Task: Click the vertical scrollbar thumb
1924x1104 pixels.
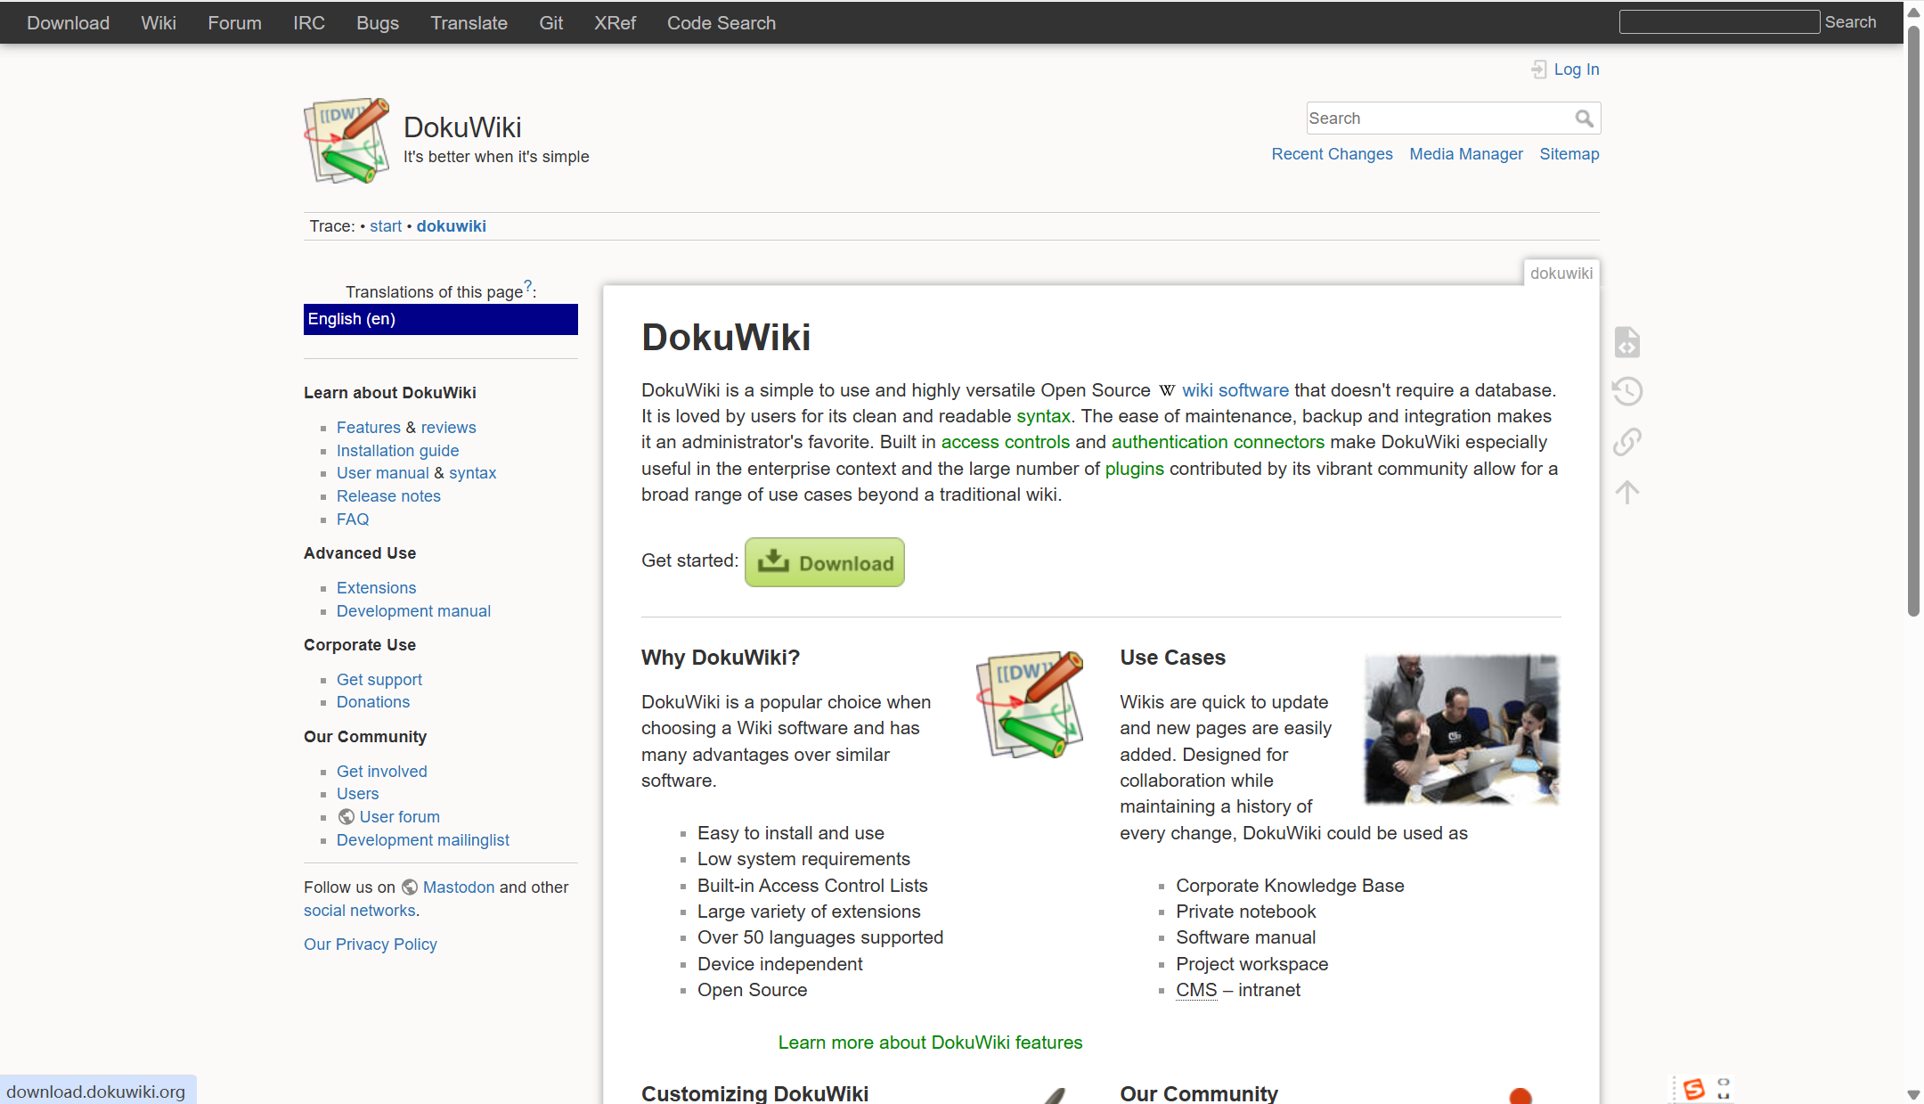Action: (1913, 321)
